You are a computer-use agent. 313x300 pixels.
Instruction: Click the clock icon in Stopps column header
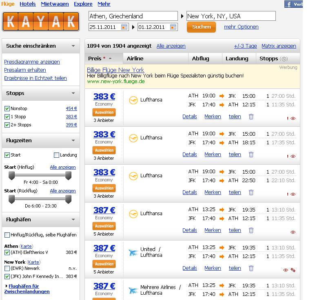pos(284,59)
